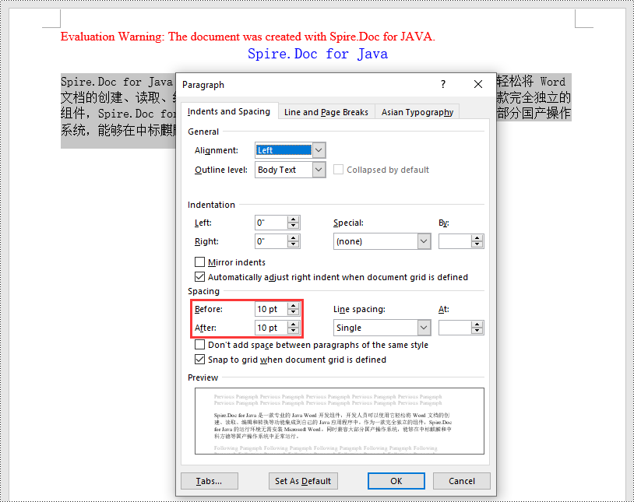Increase Left indentation with up arrow

click(x=293, y=219)
